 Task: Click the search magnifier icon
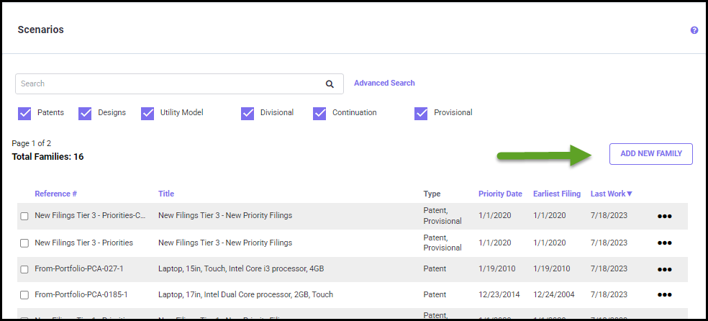[x=330, y=84]
